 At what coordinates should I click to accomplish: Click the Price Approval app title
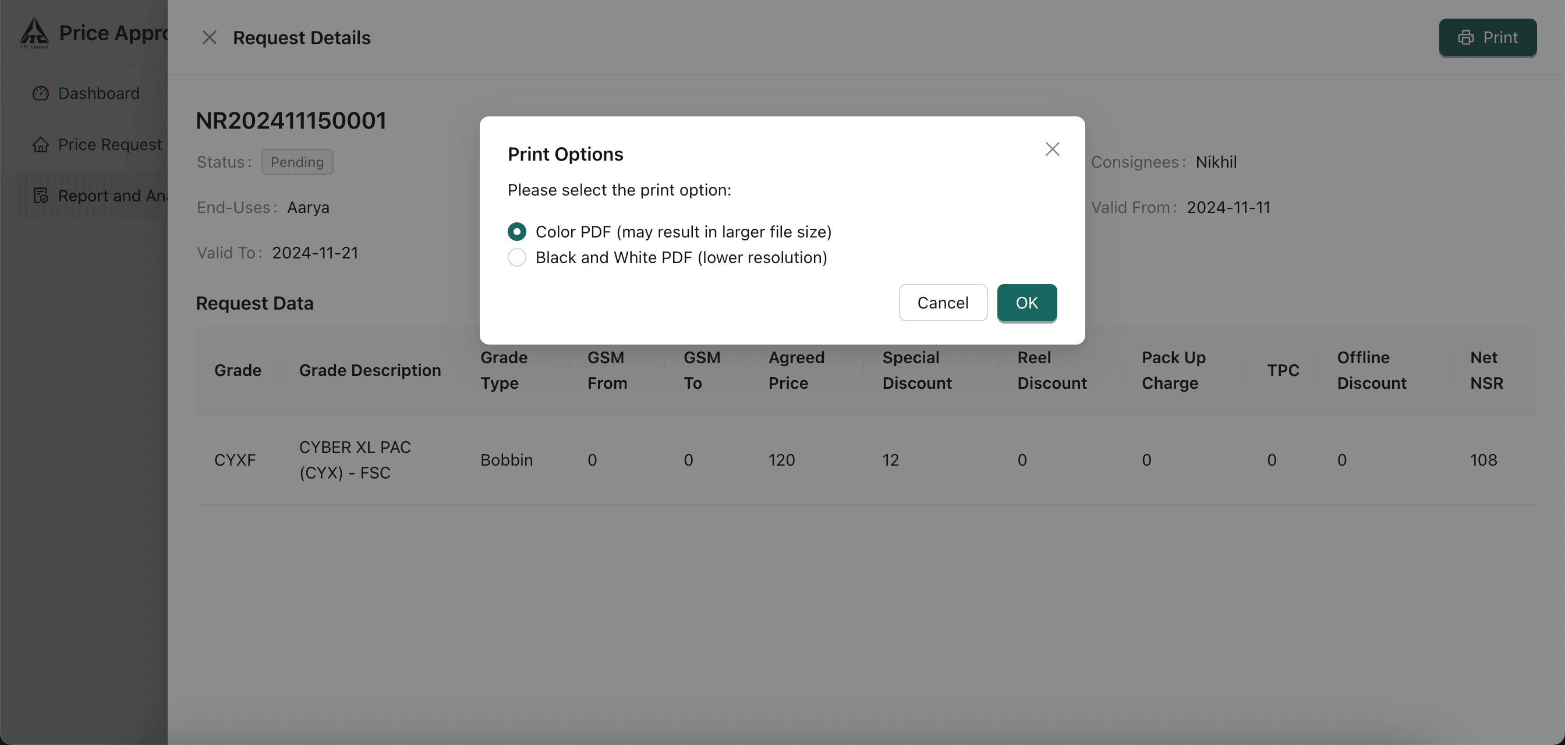pos(113,32)
